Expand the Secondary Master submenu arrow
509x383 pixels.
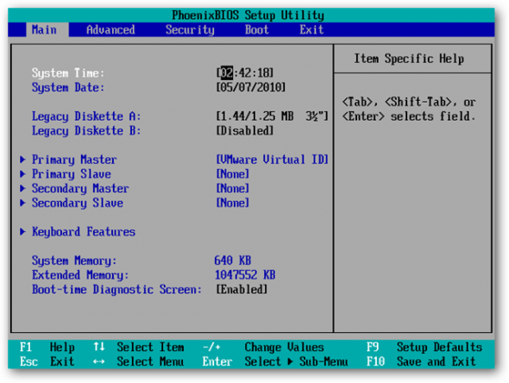(x=22, y=188)
